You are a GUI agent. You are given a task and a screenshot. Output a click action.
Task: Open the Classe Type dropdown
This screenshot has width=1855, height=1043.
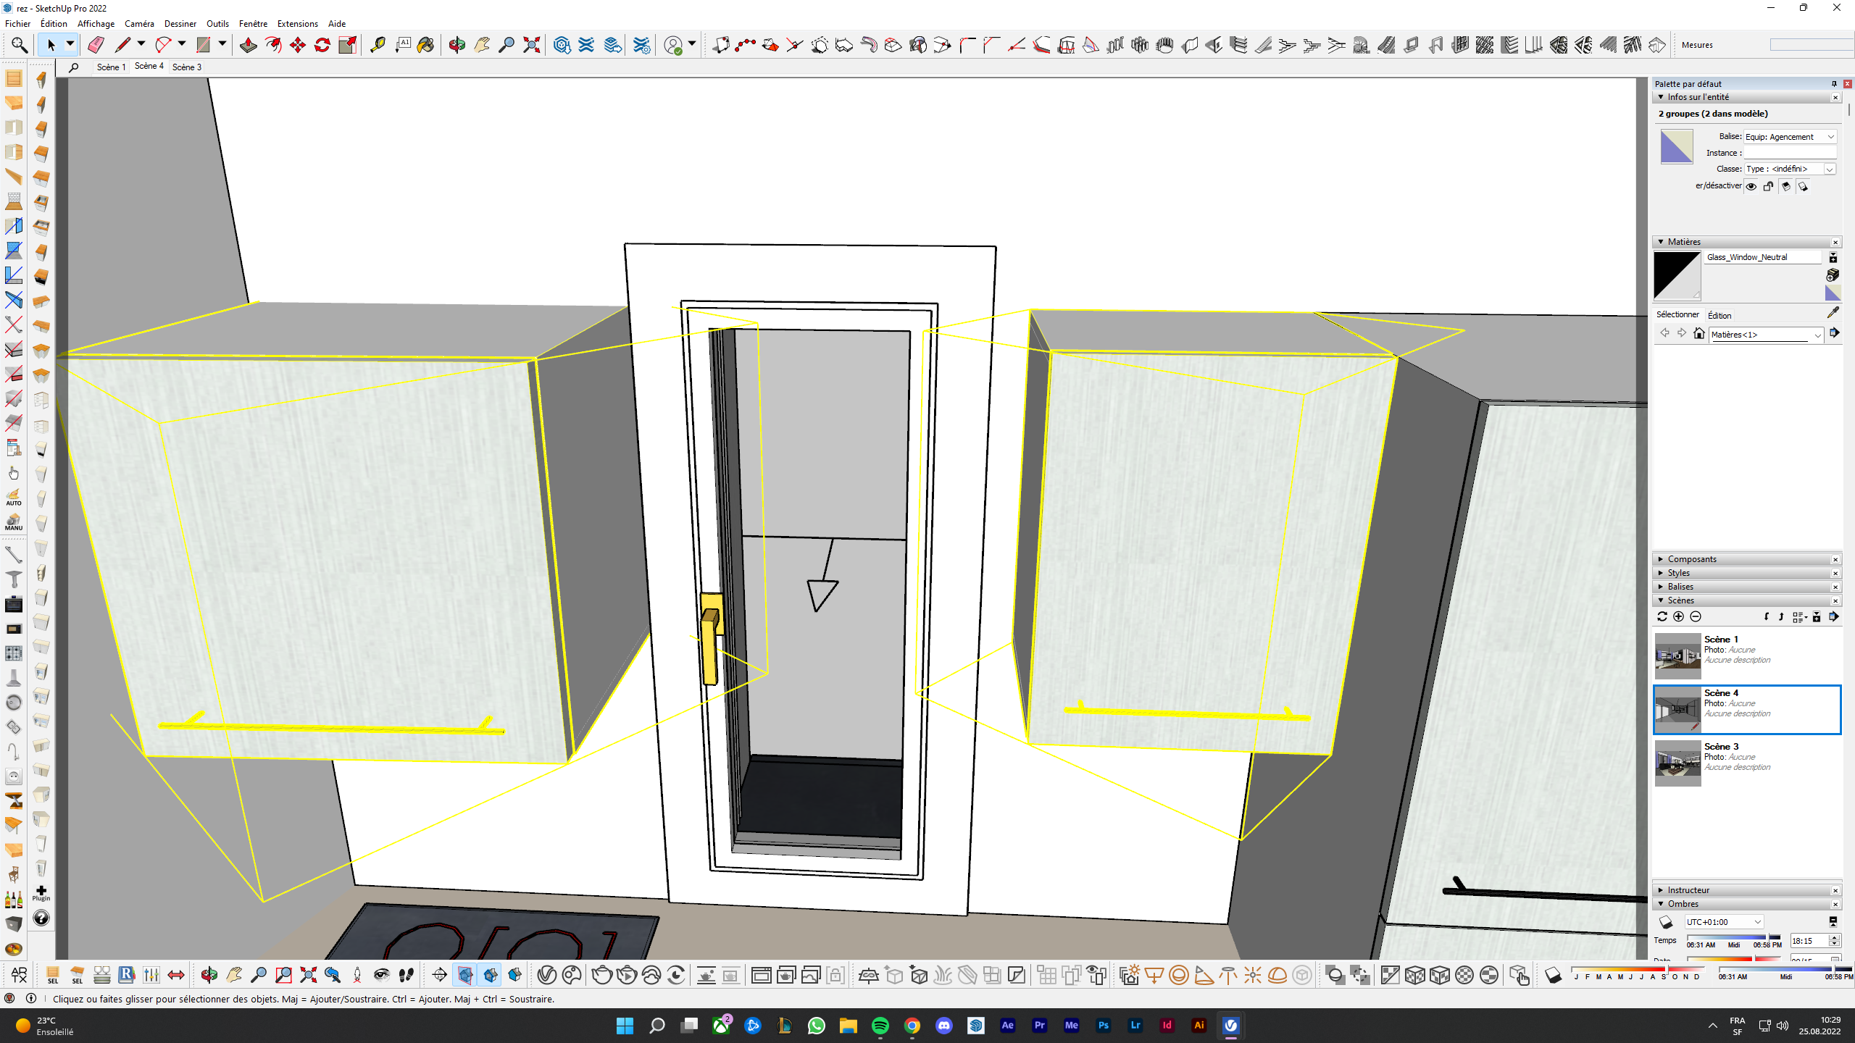(x=1790, y=169)
